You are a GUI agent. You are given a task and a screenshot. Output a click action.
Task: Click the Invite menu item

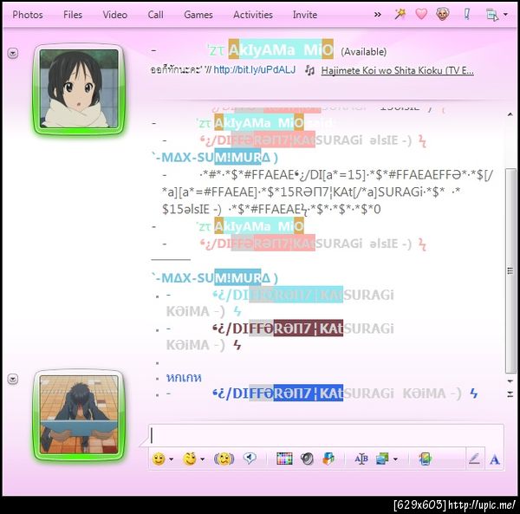tap(304, 15)
